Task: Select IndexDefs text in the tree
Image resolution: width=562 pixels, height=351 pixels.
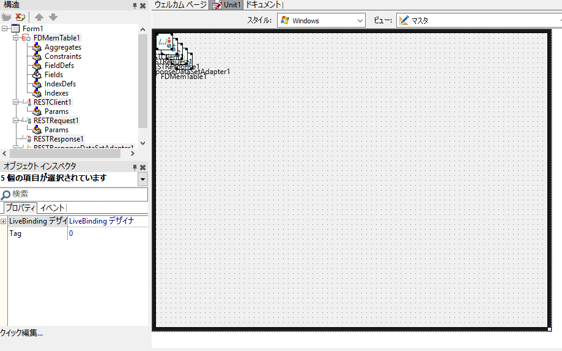Action: pos(60,84)
